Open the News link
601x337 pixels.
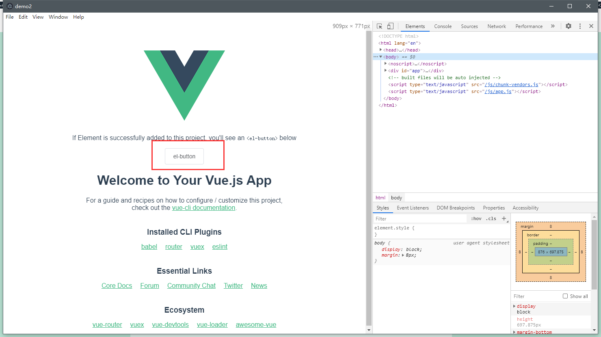[259, 285]
